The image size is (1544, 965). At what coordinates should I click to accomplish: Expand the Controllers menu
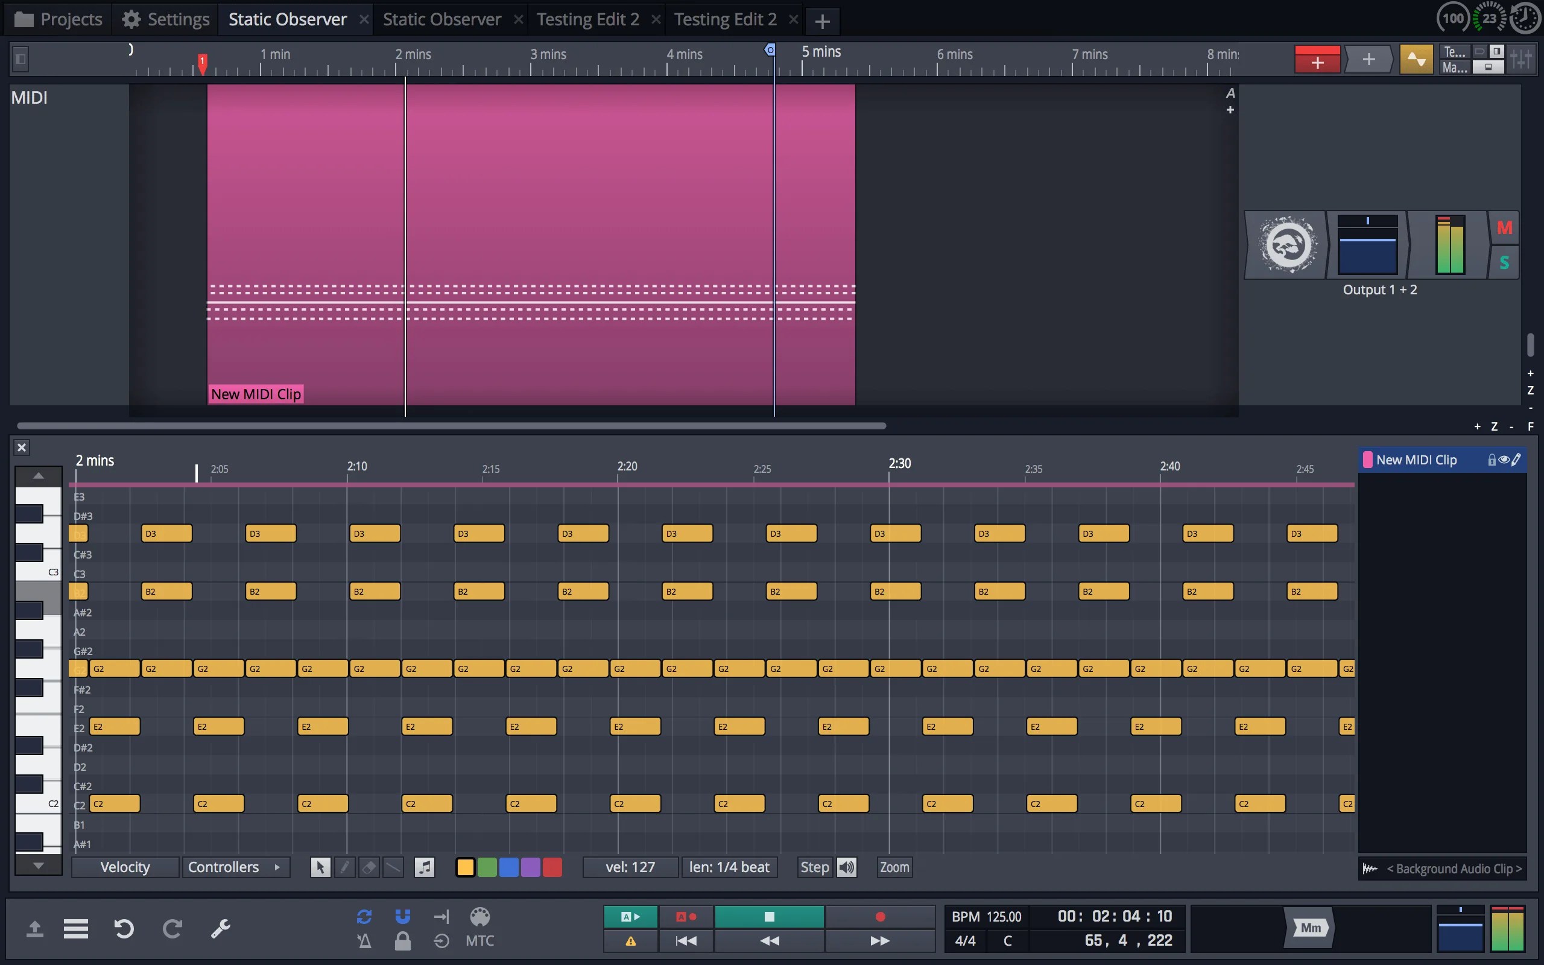pos(236,867)
